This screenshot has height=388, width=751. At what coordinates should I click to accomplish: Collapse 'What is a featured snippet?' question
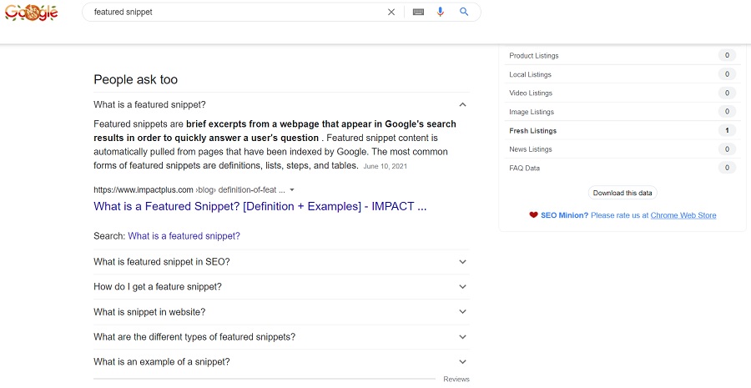[x=282, y=104]
